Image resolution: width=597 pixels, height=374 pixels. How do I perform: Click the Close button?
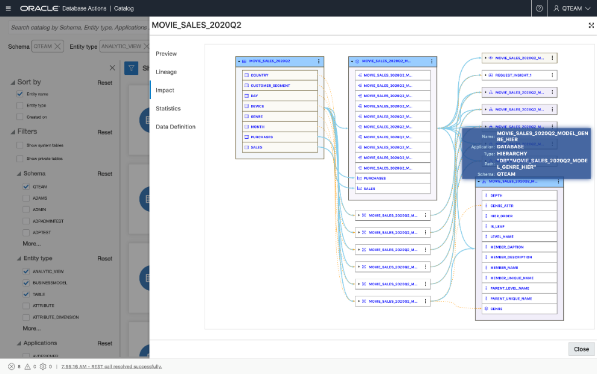tap(581, 349)
